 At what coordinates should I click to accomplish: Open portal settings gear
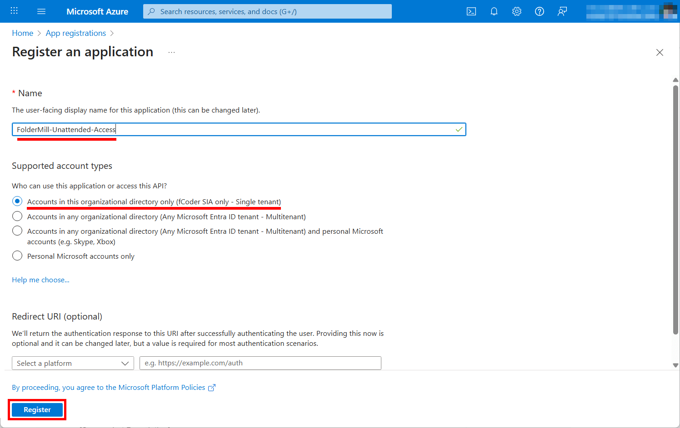pos(517,11)
